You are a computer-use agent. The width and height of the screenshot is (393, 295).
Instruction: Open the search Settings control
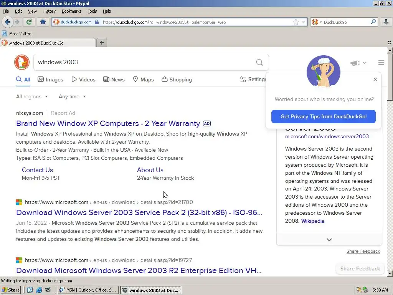pyautogui.click(x=253, y=79)
